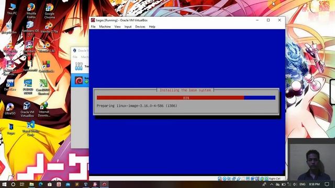Click the display settings status icon

[x=248, y=179]
